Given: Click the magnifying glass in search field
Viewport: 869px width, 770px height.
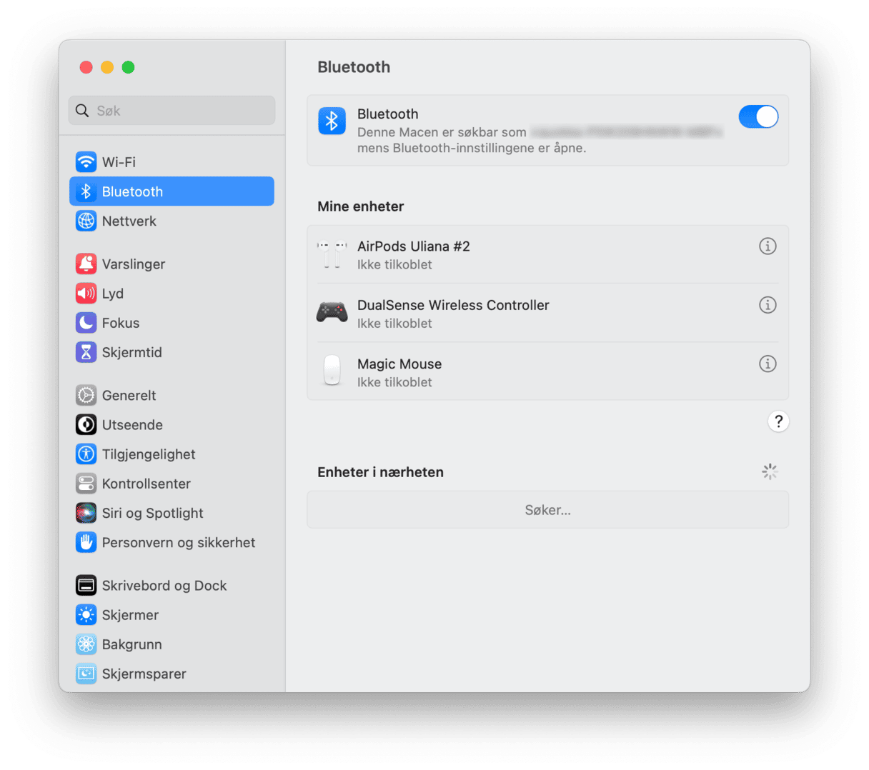Looking at the screenshot, I should point(83,111).
